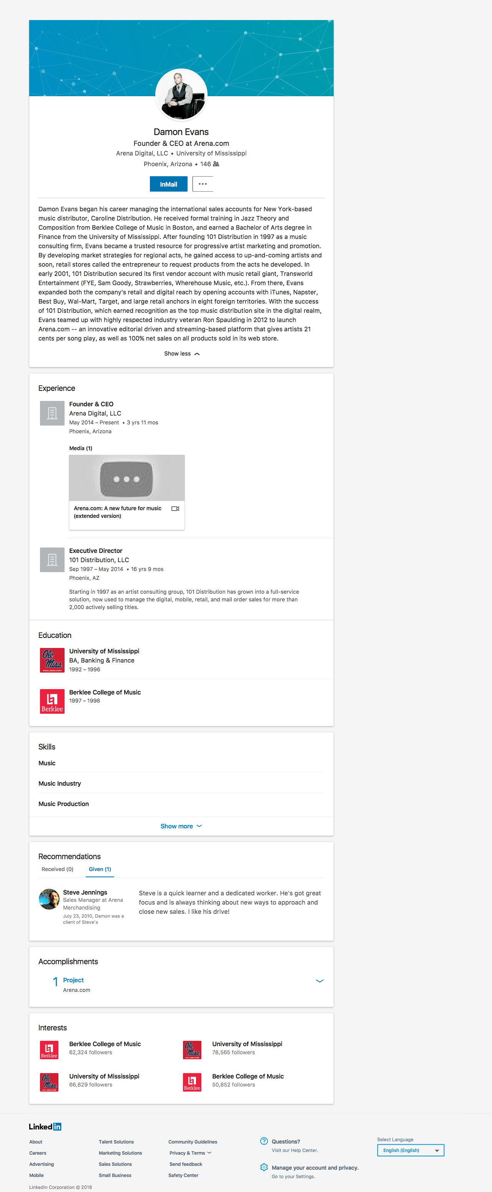Click Damon Evans' profile photo
The height and width of the screenshot is (1192, 492).
tap(181, 95)
